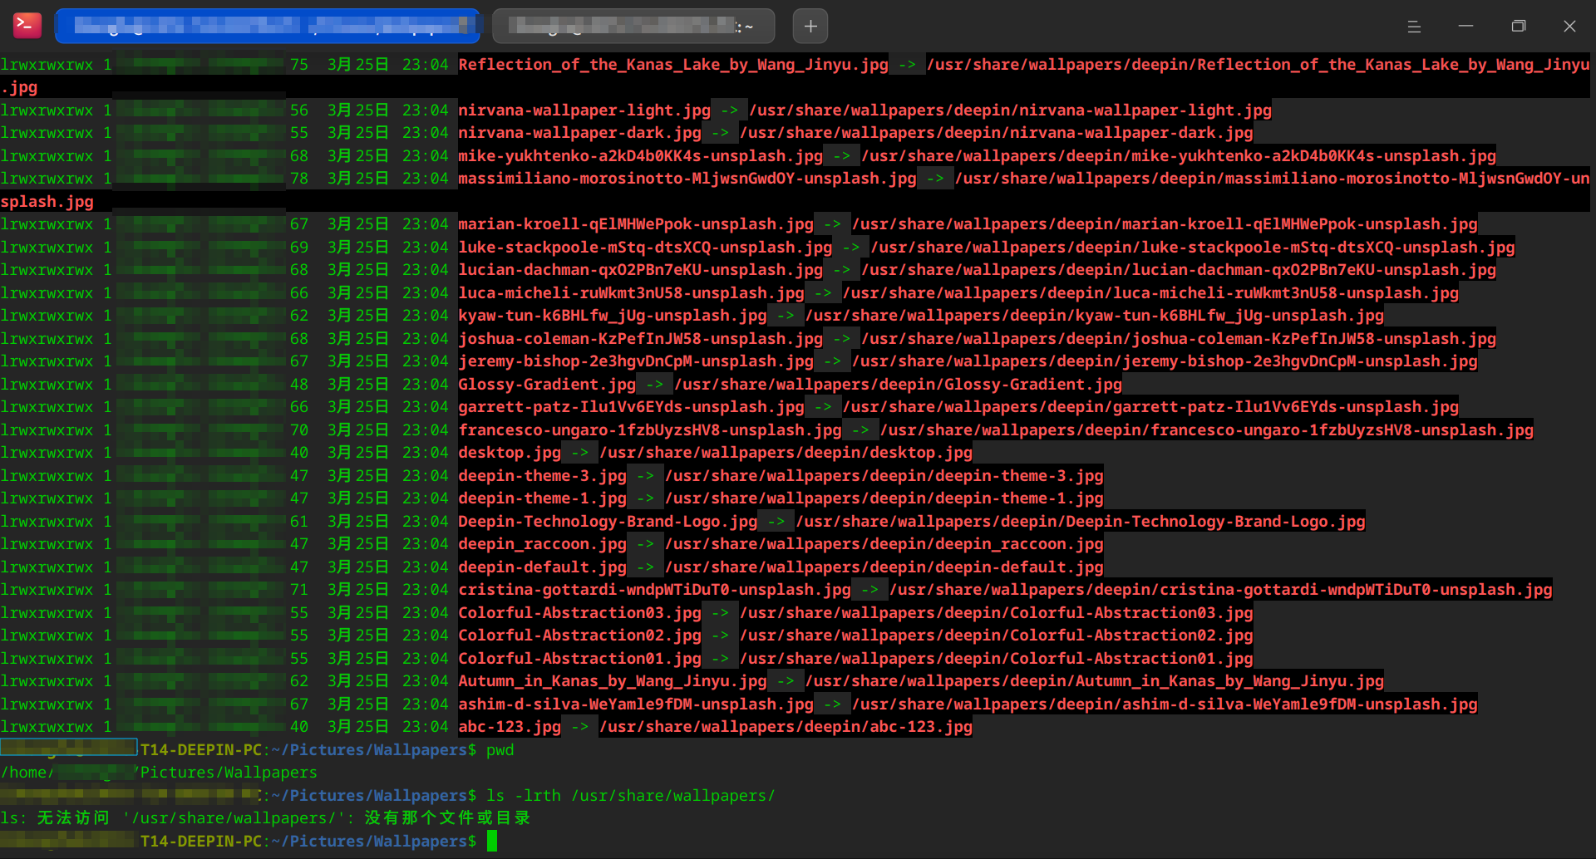Select the first highlighted blue terminal tab
The height and width of the screenshot is (859, 1596).
tap(268, 27)
